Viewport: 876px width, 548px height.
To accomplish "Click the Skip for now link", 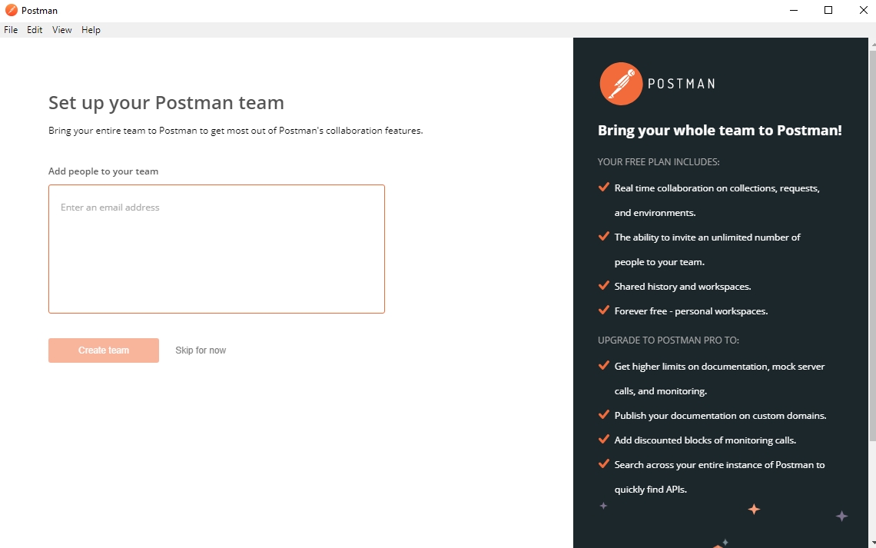I will pyautogui.click(x=201, y=350).
